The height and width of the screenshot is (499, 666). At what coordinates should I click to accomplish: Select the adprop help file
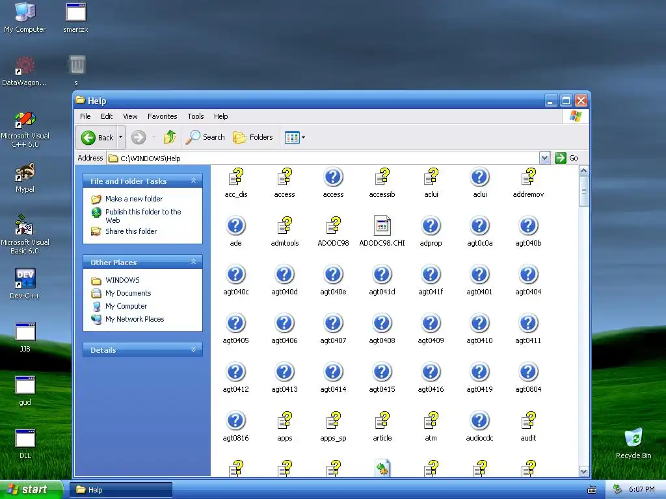click(431, 232)
